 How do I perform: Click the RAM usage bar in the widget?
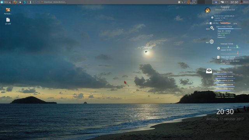[x=230, y=29]
